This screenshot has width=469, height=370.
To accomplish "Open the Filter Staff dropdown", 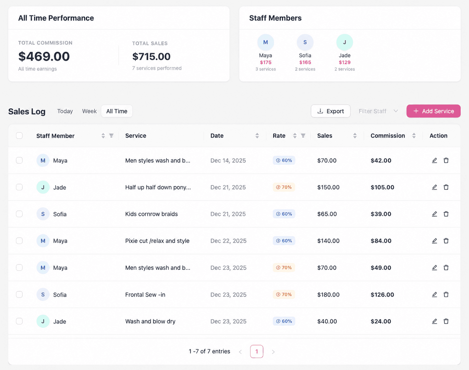I will (x=378, y=111).
